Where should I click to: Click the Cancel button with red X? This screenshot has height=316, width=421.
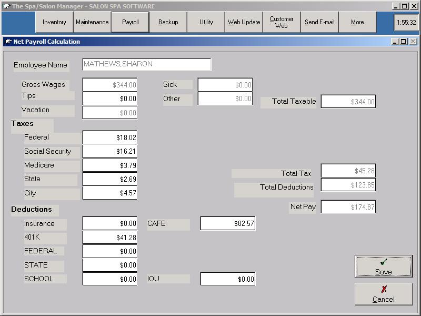[x=384, y=294]
